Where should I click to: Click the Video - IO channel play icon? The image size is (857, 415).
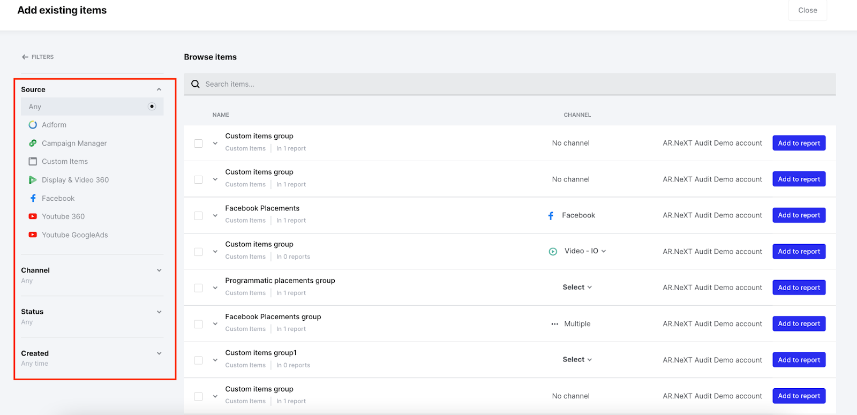553,251
